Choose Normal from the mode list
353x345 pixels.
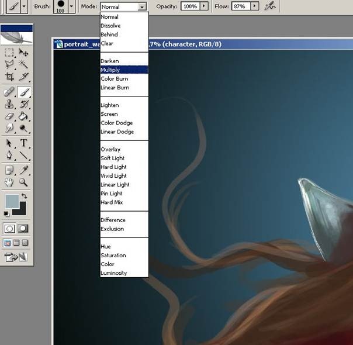(124, 17)
